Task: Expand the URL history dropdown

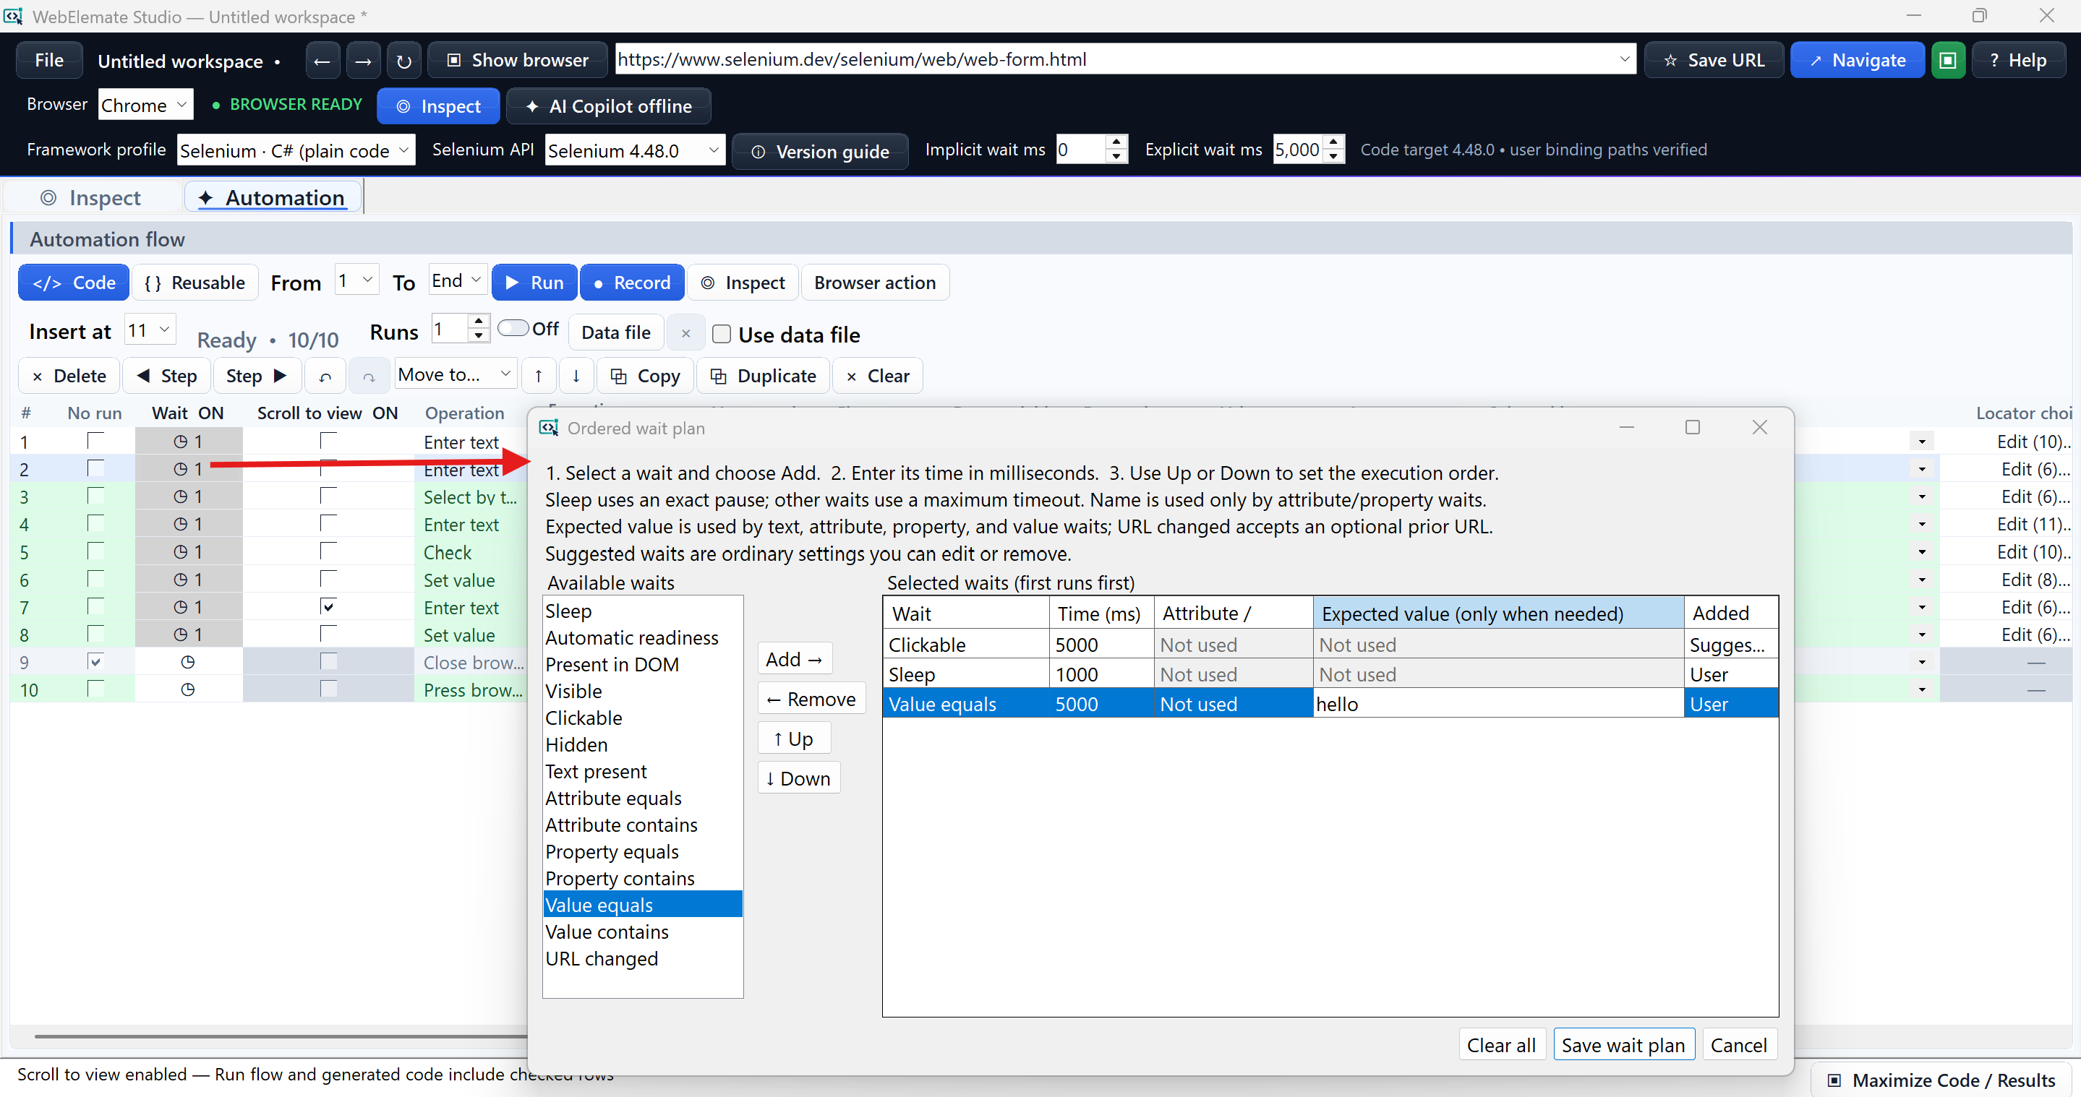Action: [x=1624, y=60]
